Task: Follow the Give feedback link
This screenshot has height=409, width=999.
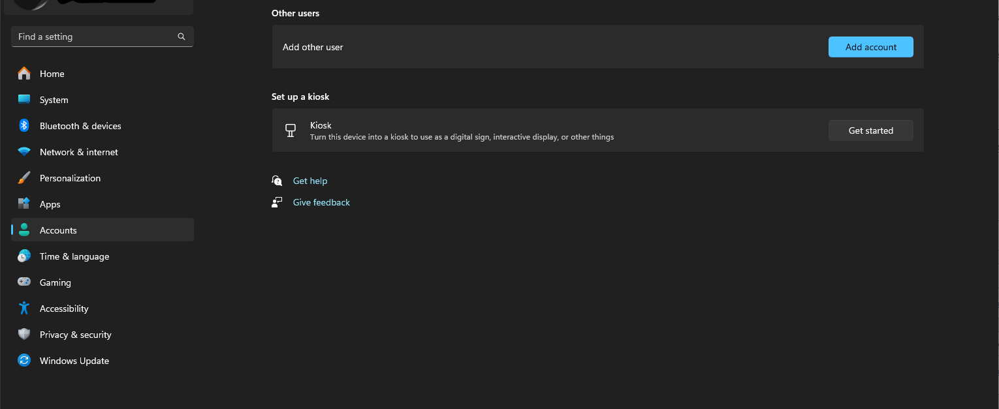Action: point(321,202)
